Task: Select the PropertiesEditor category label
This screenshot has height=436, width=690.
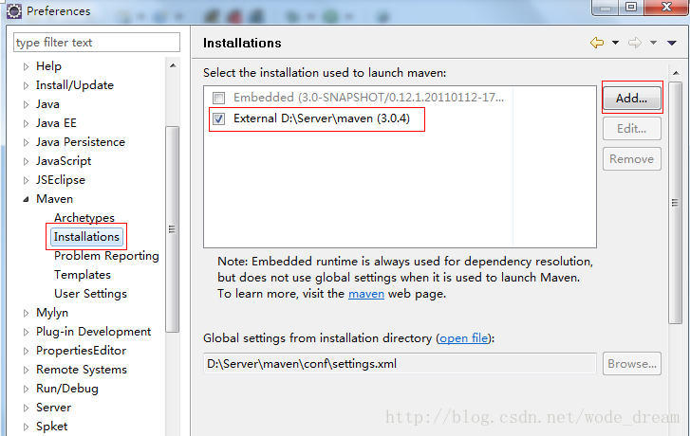Action: click(x=81, y=351)
